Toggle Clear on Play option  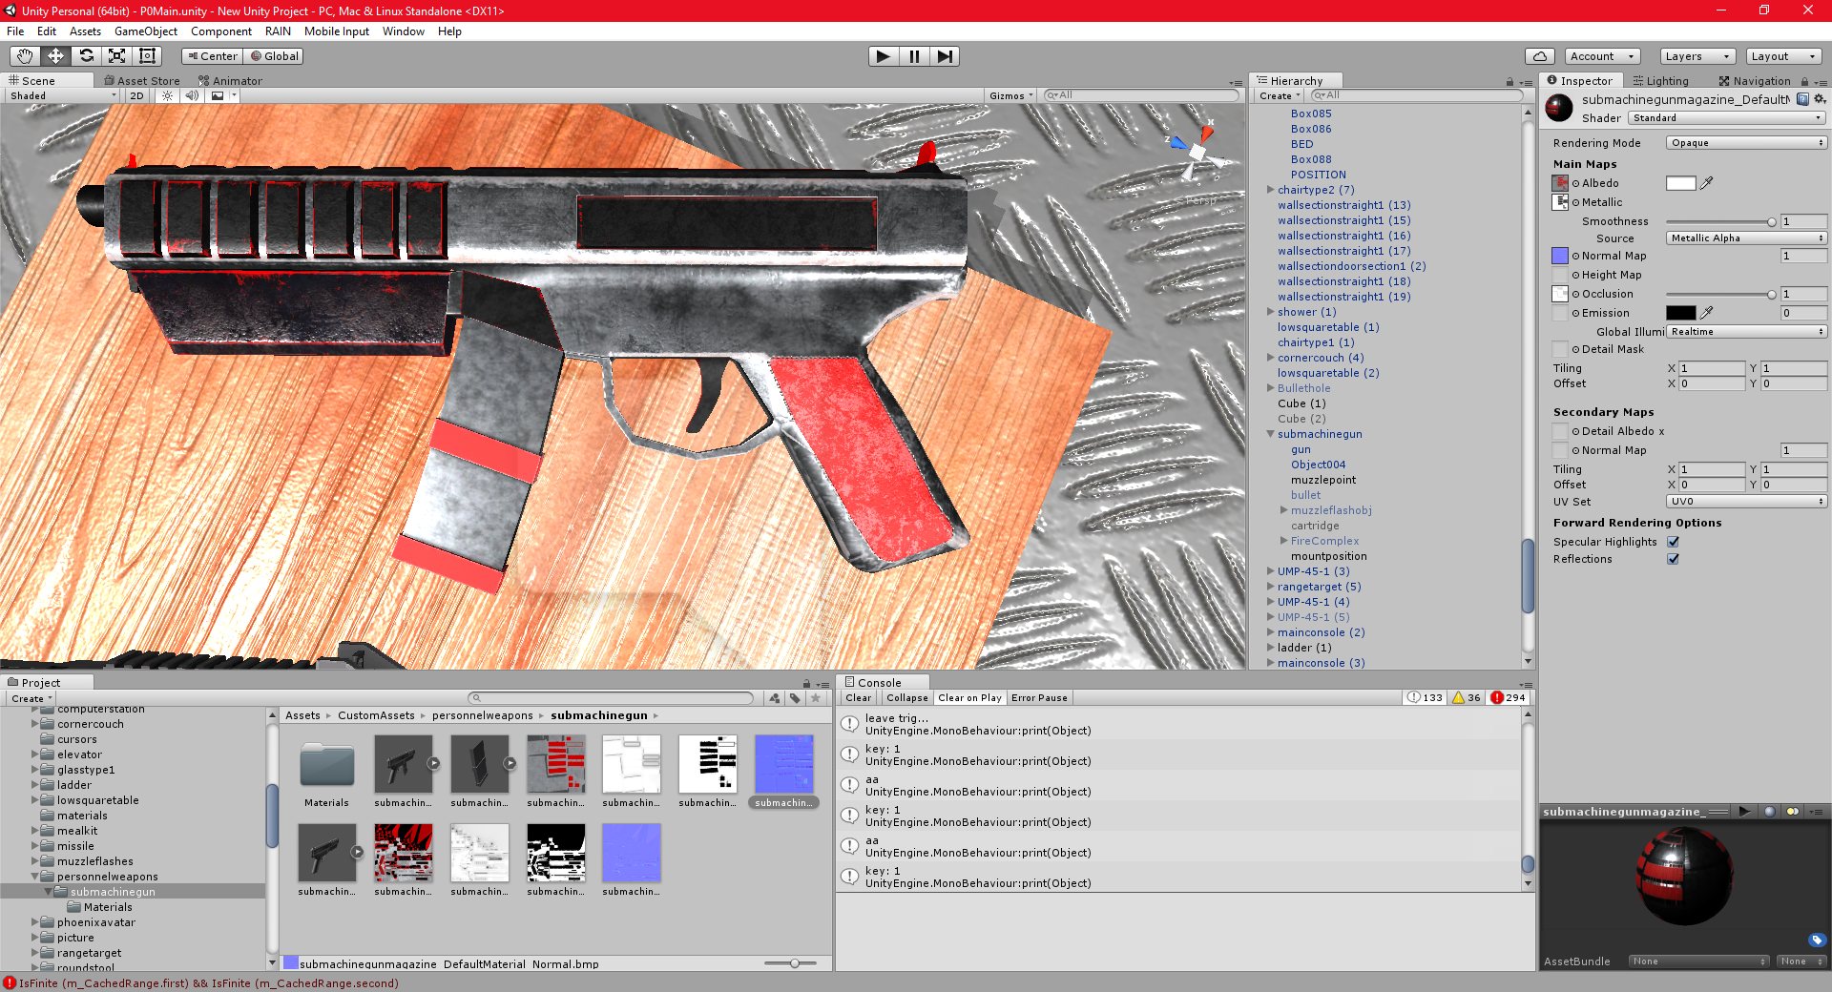pyautogui.click(x=969, y=697)
